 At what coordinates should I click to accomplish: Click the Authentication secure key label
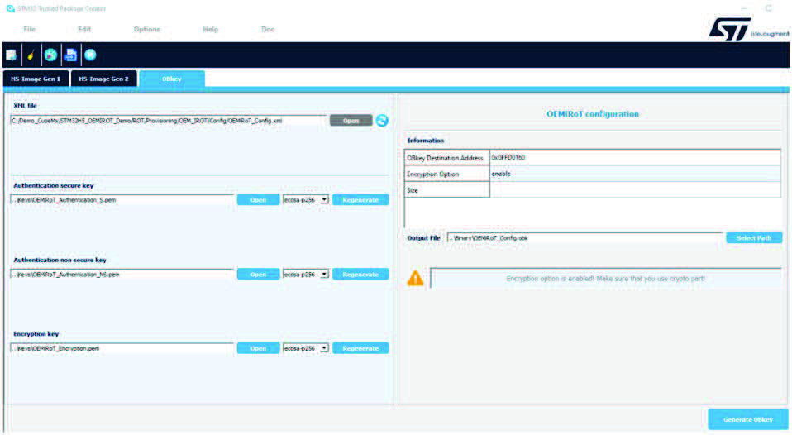pos(54,185)
